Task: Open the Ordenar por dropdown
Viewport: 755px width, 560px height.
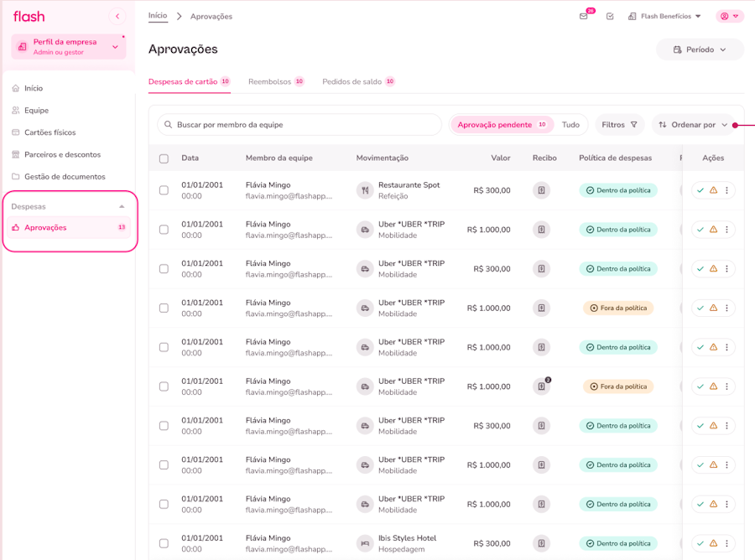Action: tap(693, 125)
